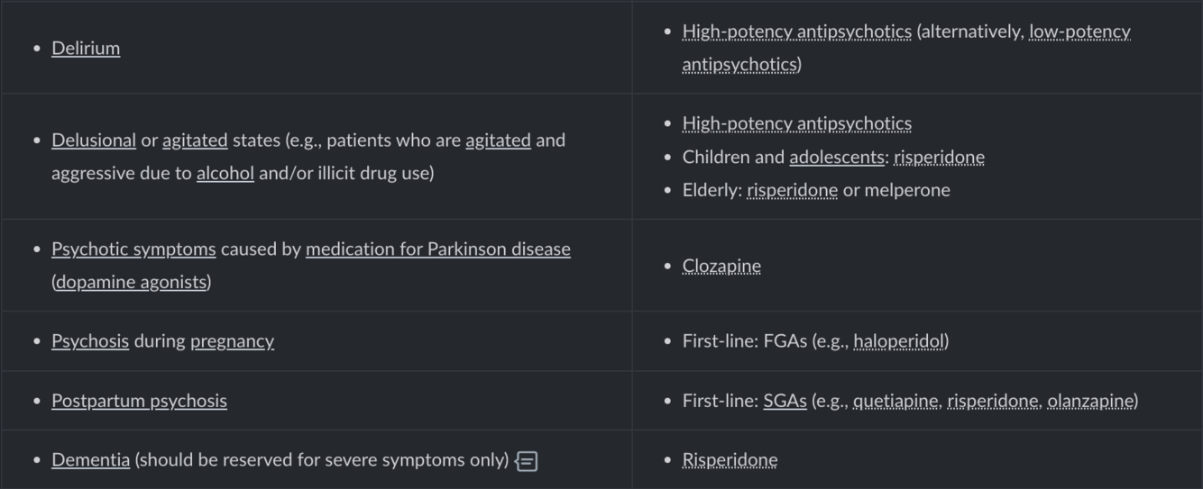Open medication for Parkinson disease link
Screen dimensions: 1203x489
(438, 249)
